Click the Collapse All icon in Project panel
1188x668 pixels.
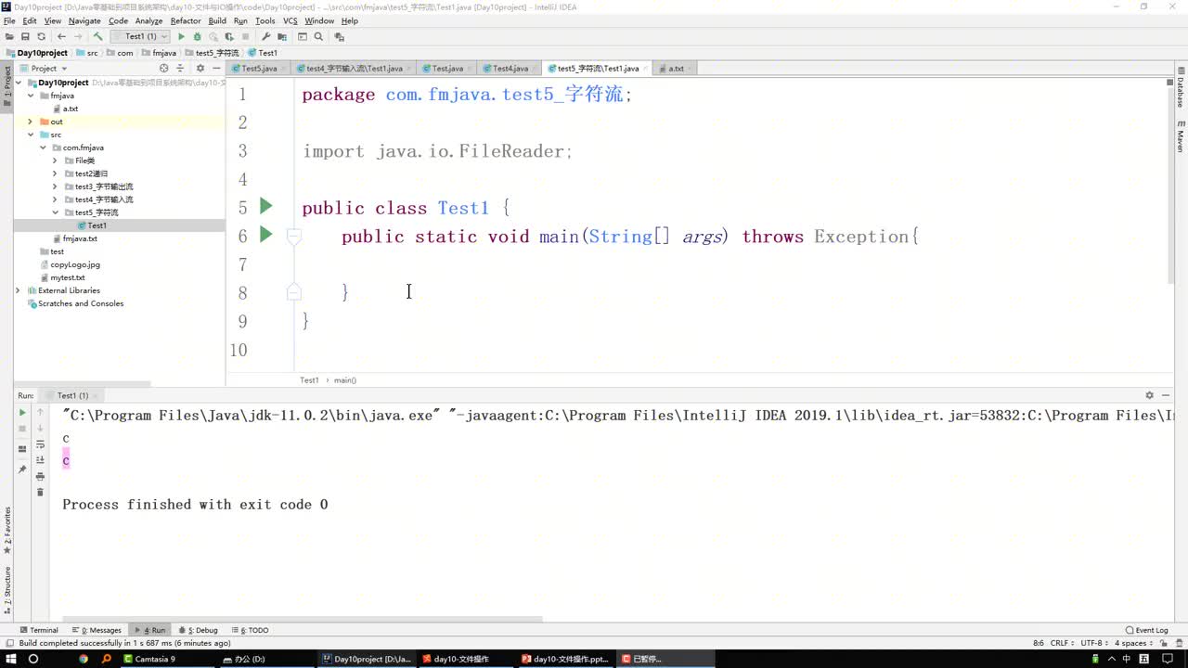[180, 69]
